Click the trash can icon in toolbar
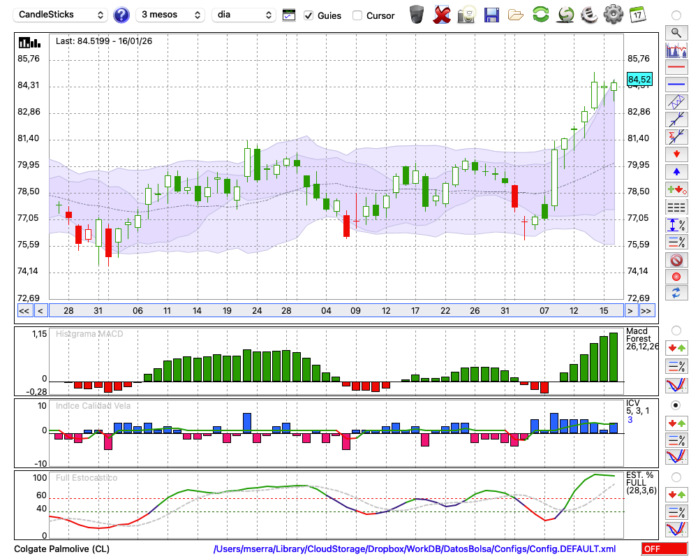 tap(417, 14)
